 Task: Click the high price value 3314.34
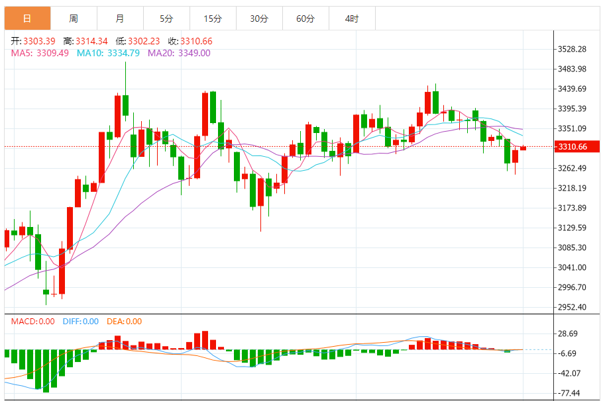(91, 41)
